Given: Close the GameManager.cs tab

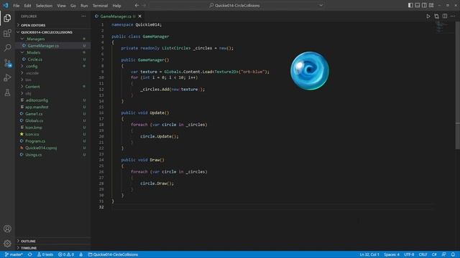Looking at the screenshot, I should point(139,16).
